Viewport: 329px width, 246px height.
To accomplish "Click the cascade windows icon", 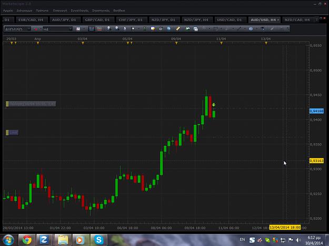I will click(195, 29).
